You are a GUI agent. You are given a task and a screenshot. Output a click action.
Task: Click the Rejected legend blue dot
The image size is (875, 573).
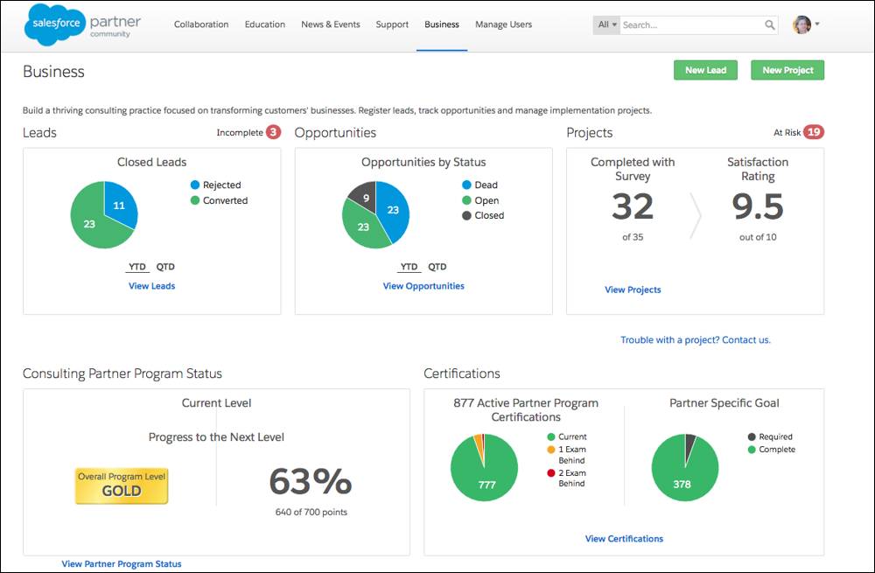tap(195, 185)
